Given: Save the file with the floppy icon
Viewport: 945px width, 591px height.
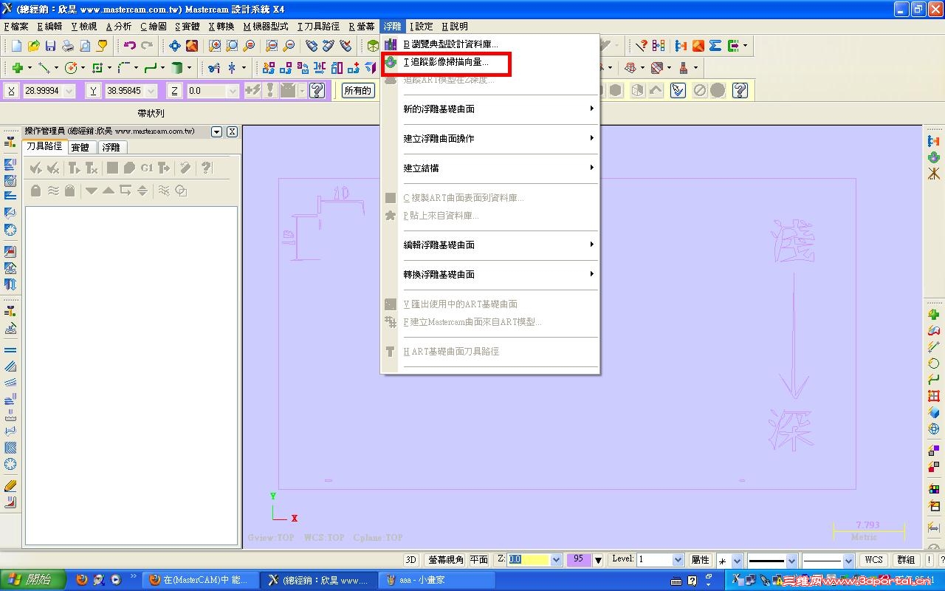Looking at the screenshot, I should [51, 46].
